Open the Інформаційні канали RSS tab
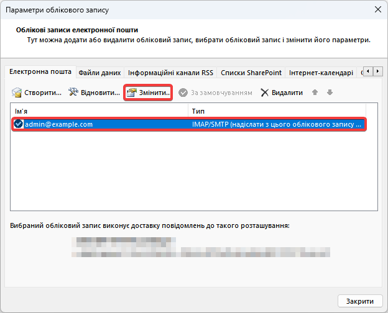The image size is (388, 313). coord(170,73)
